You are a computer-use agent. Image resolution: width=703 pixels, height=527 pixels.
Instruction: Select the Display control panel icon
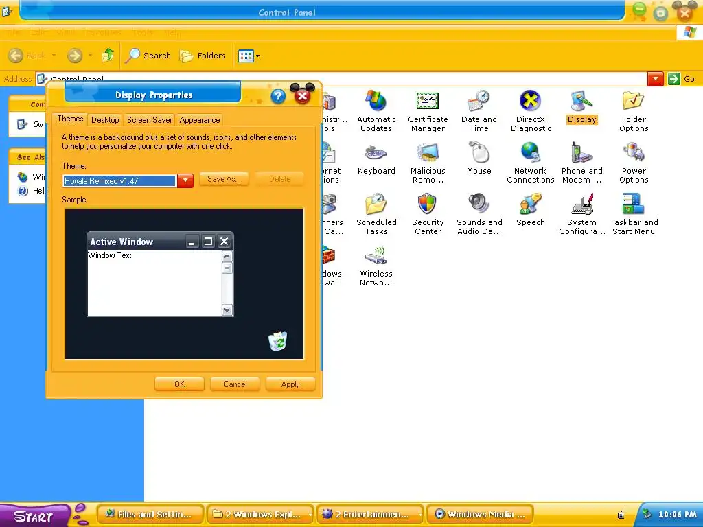point(582,108)
